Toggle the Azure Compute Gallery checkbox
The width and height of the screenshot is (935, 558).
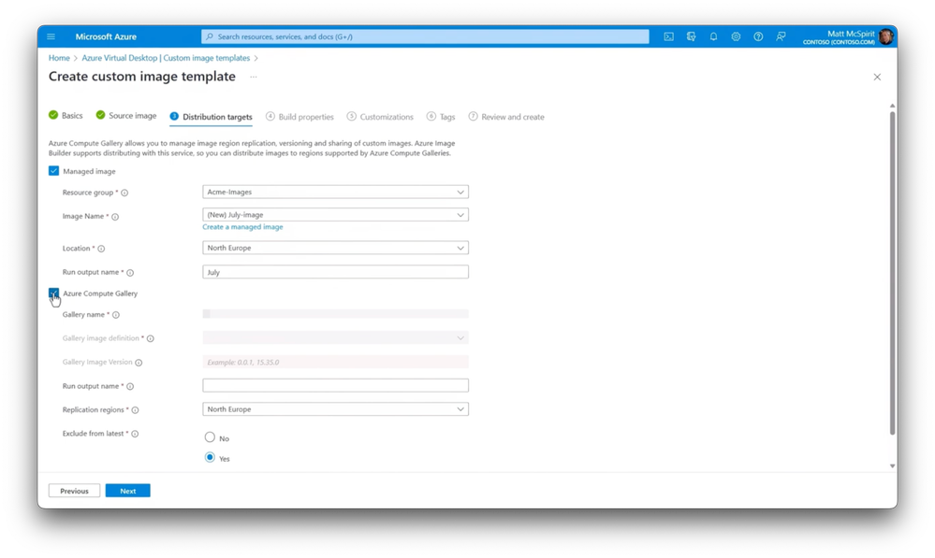pyautogui.click(x=53, y=293)
